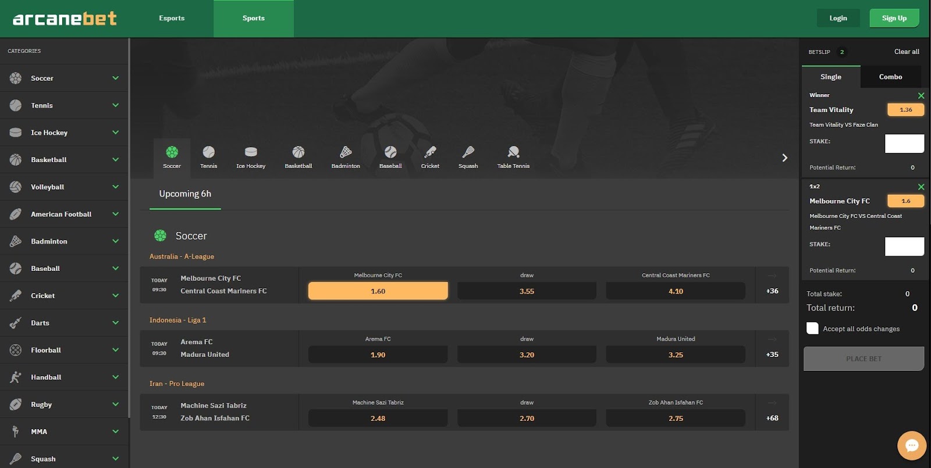Select Baseball in the sports carousel
Image resolution: width=931 pixels, height=468 pixels.
pyautogui.click(x=390, y=158)
